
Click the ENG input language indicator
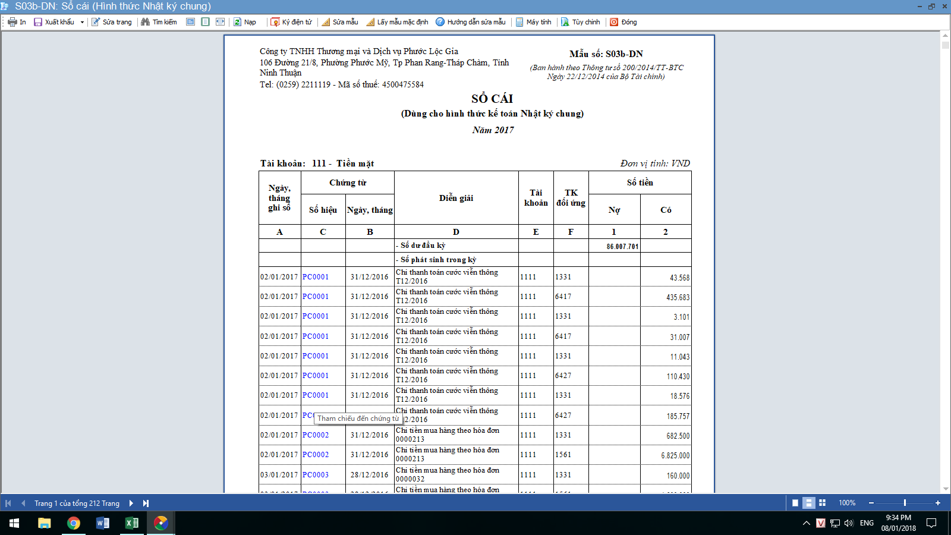point(867,523)
